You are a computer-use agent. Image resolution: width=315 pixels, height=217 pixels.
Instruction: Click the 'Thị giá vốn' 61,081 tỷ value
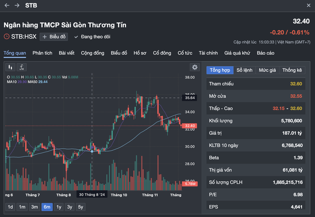click(292, 170)
